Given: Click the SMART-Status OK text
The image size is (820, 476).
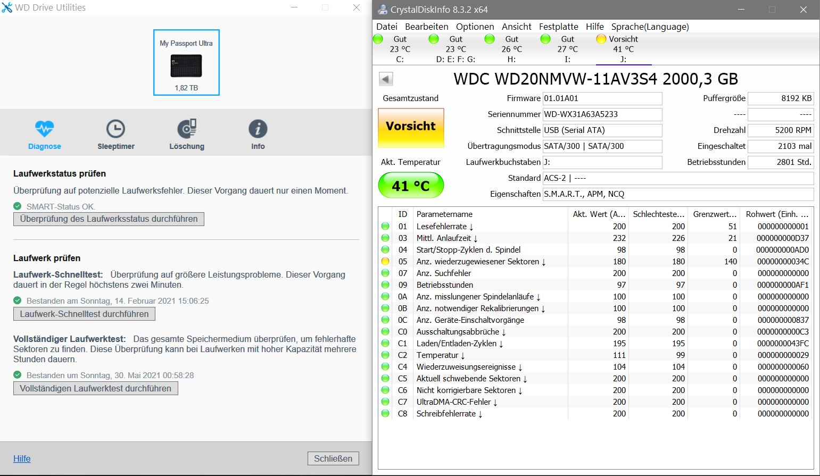Looking at the screenshot, I should (61, 206).
